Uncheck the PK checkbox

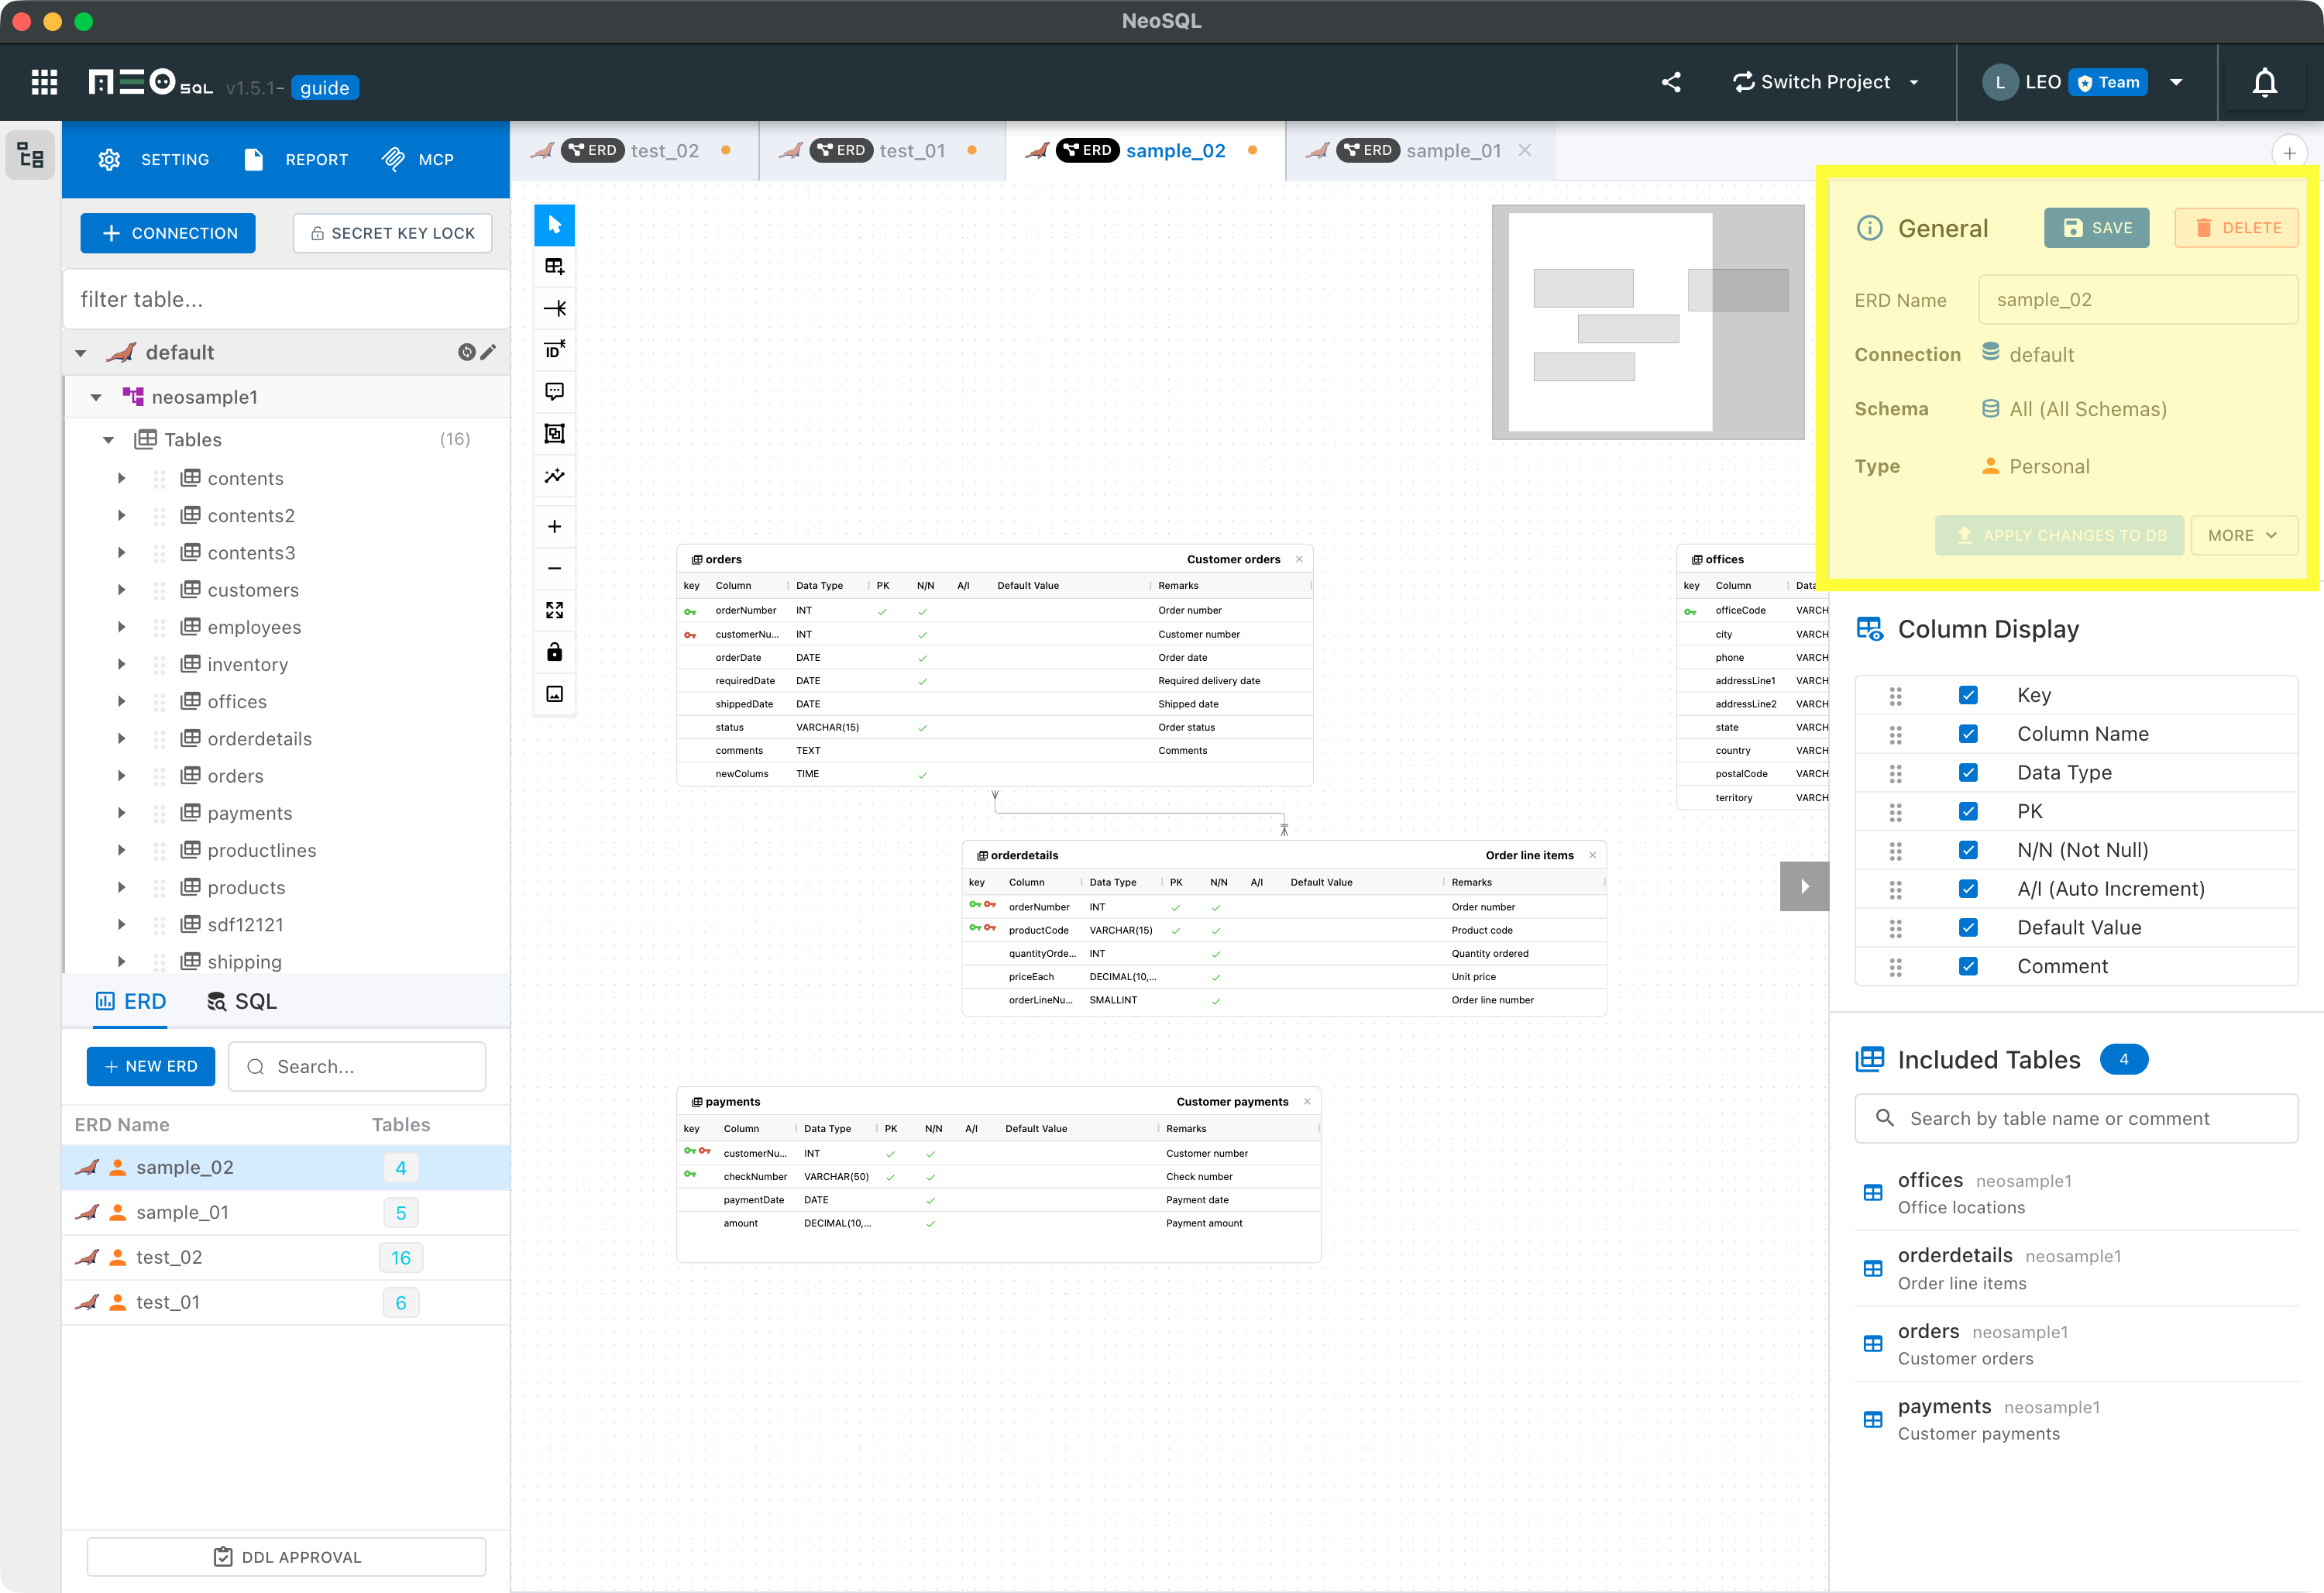[x=1968, y=811]
